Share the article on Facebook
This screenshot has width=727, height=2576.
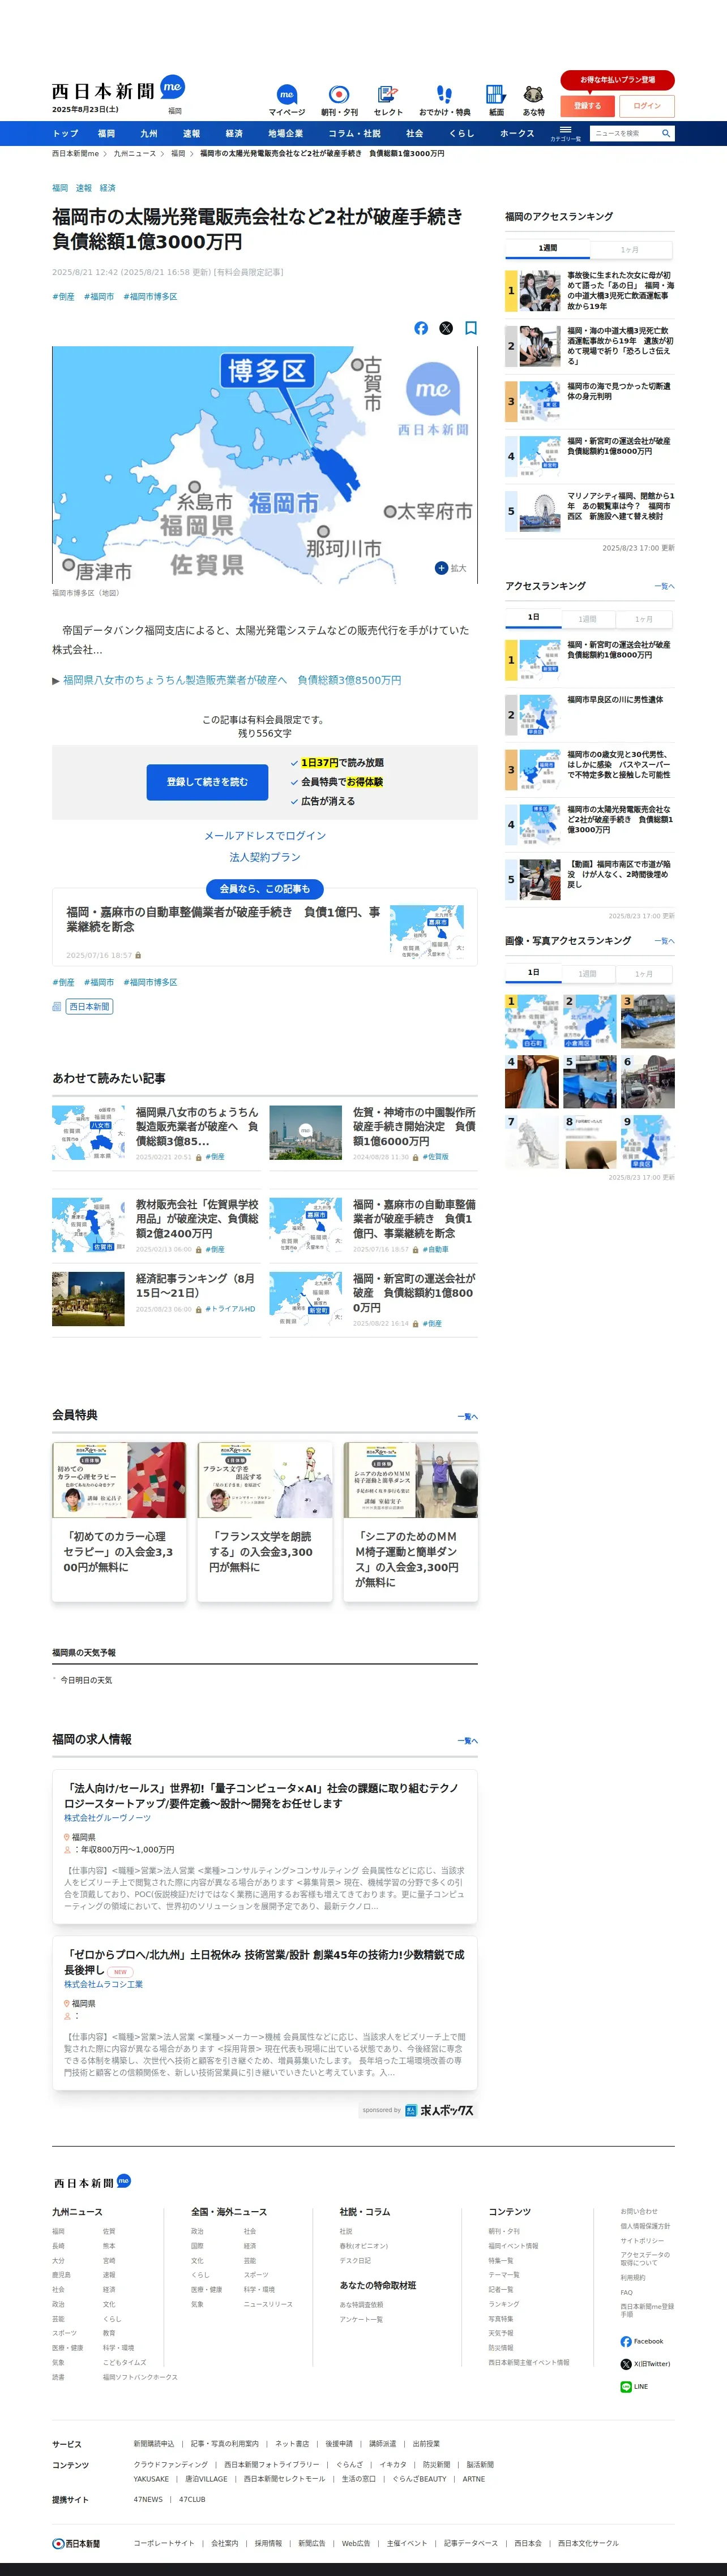pyautogui.click(x=421, y=328)
